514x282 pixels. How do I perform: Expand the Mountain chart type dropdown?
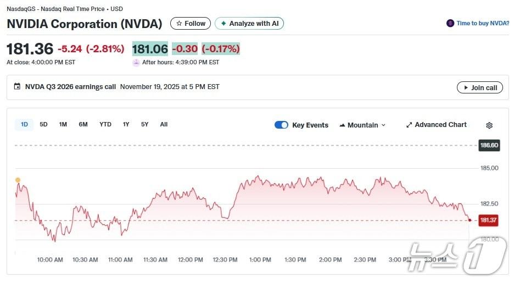point(362,125)
